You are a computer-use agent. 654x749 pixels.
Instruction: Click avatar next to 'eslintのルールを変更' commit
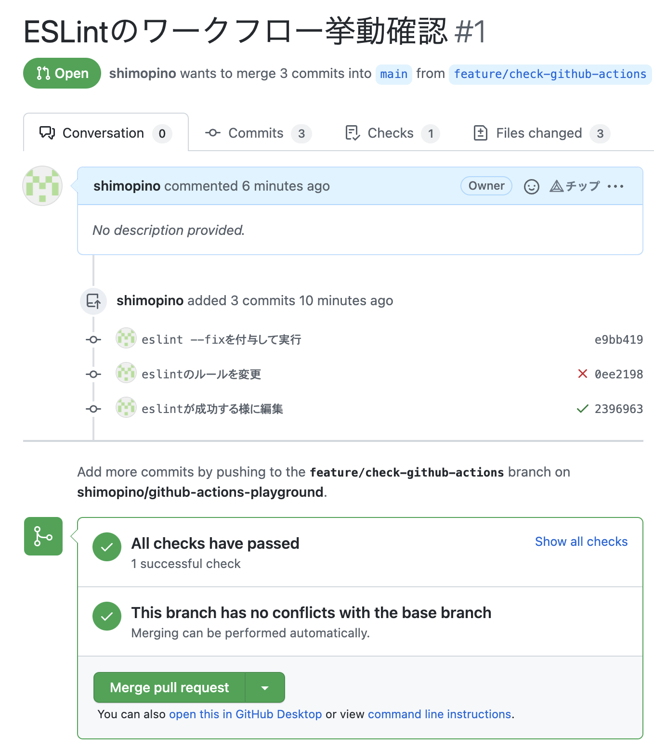(x=126, y=373)
